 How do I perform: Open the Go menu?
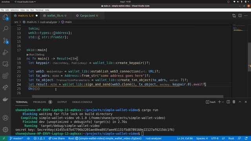click(28, 10)
